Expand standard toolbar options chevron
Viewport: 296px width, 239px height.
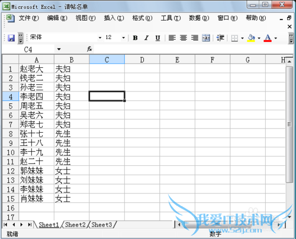click(x=21, y=38)
